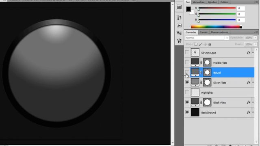This screenshot has width=260, height=146.
Task: Click the lock image pixels brush icon
Action: (200, 44)
